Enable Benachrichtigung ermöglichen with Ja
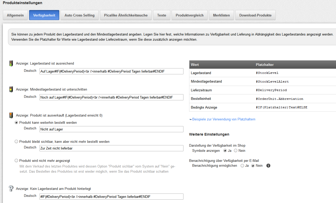 point(242,166)
